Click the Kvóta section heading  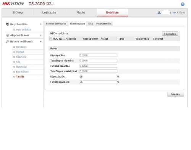[53, 48]
